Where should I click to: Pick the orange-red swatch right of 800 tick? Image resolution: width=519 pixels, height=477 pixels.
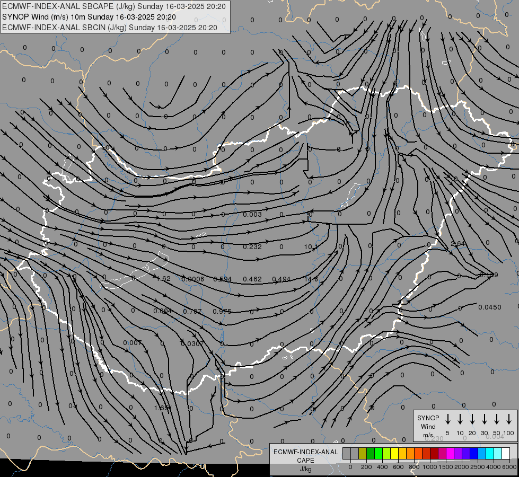pyautogui.click(x=418, y=453)
